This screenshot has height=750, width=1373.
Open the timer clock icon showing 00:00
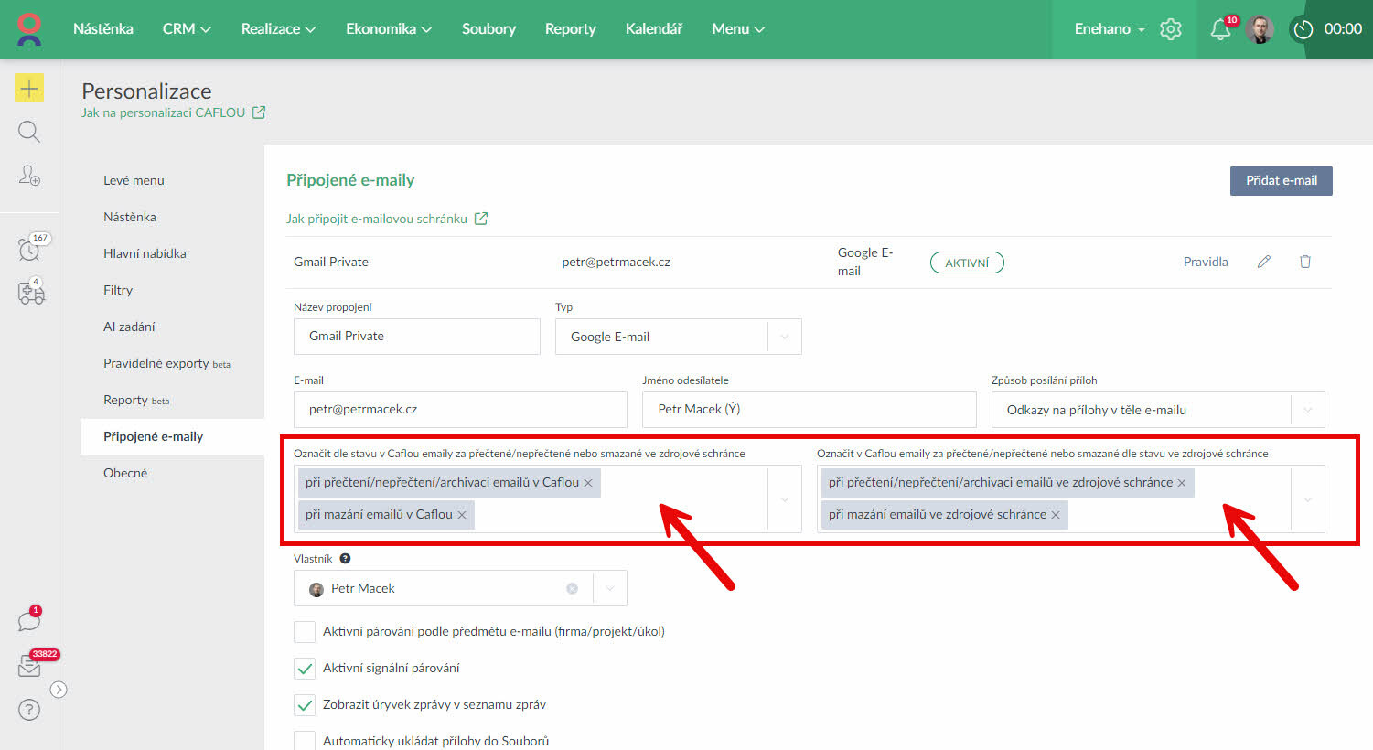[x=1303, y=29]
